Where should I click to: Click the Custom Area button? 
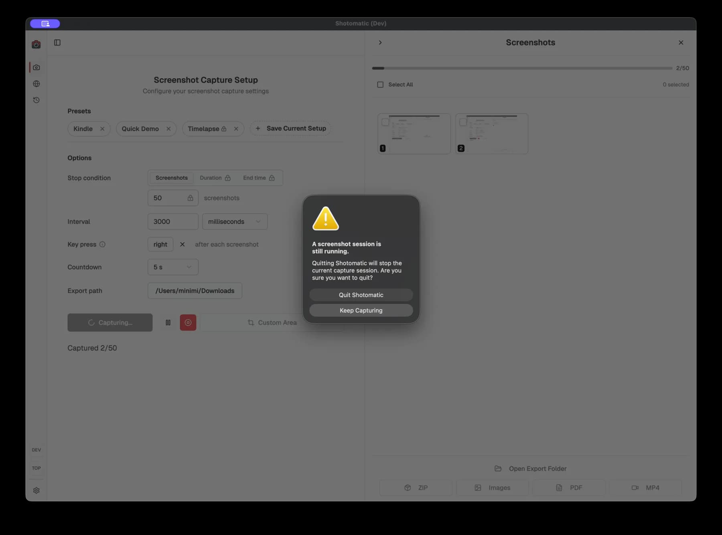[x=272, y=322]
